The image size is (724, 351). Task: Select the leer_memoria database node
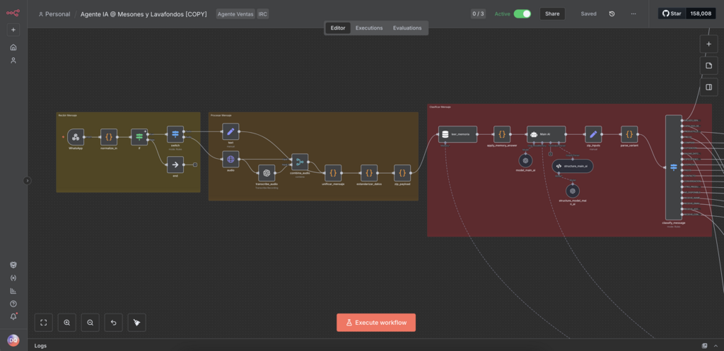pyautogui.click(x=457, y=133)
